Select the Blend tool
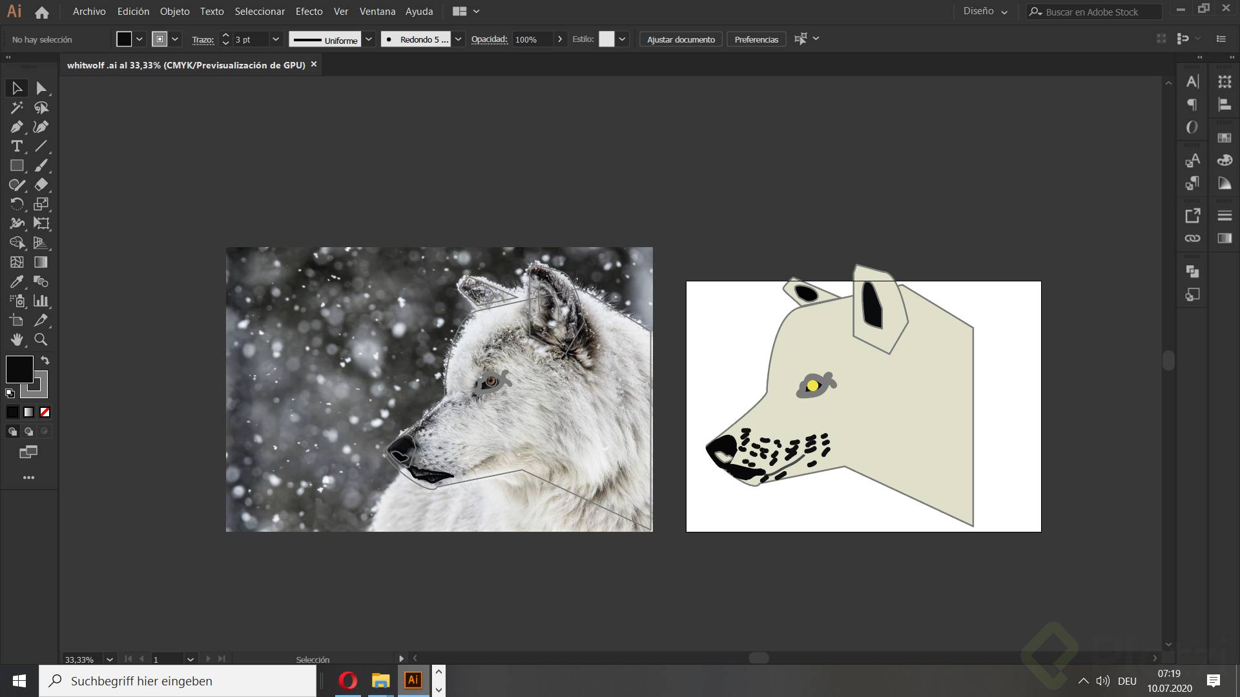The height and width of the screenshot is (697, 1240). [41, 281]
